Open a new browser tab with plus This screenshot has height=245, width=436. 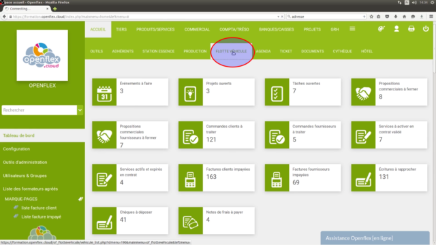(x=54, y=9)
